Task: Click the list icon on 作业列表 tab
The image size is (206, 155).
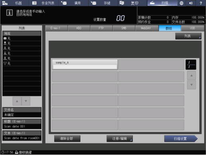Action: [34, 3]
